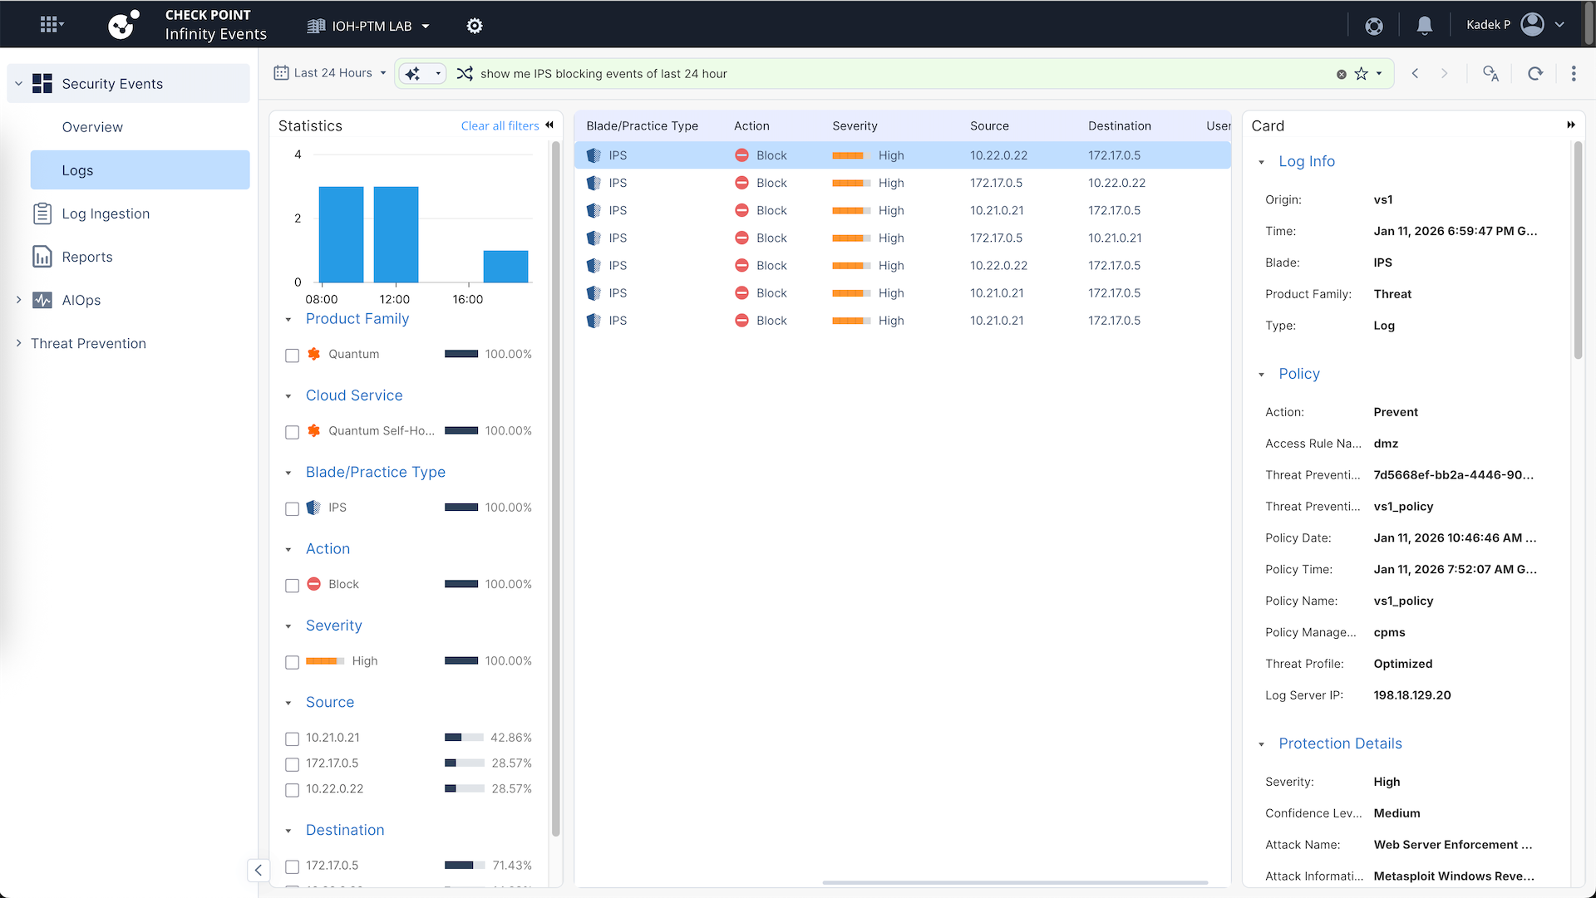Open the app launcher grid icon

[x=52, y=25]
